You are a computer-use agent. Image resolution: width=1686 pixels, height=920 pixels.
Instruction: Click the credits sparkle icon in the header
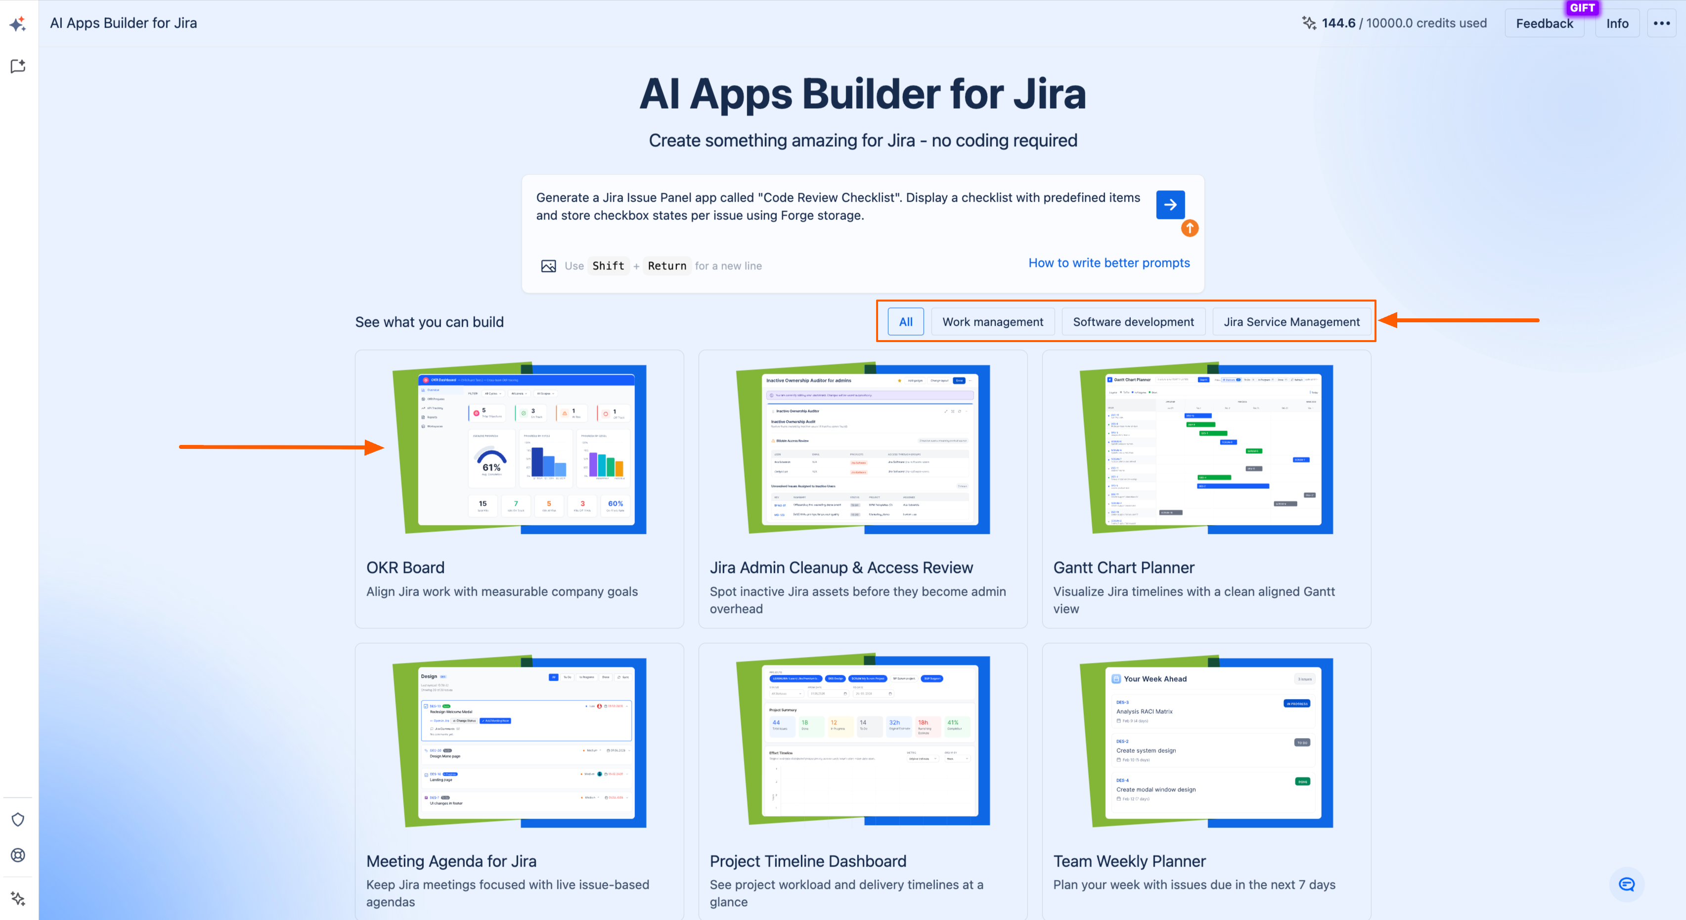(x=1308, y=23)
